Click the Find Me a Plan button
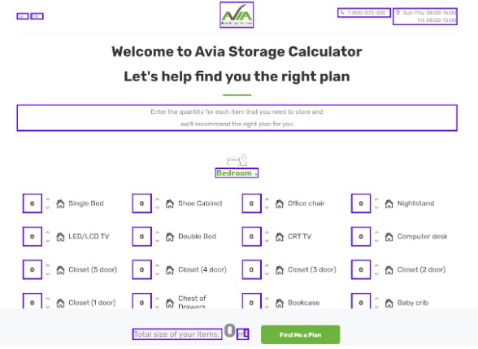 300,334
